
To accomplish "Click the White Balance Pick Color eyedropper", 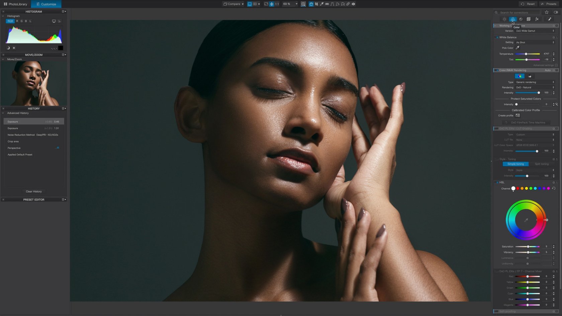I will 518,48.
